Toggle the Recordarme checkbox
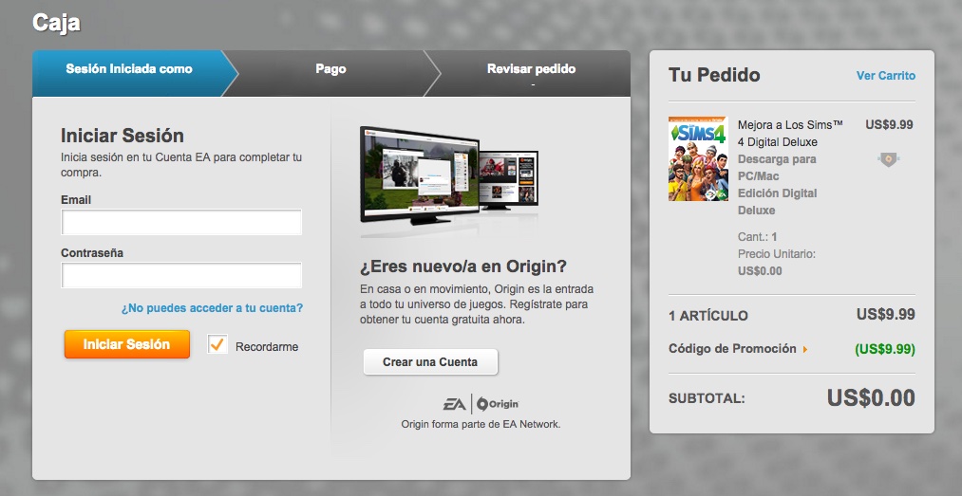This screenshot has width=962, height=496. pos(217,345)
